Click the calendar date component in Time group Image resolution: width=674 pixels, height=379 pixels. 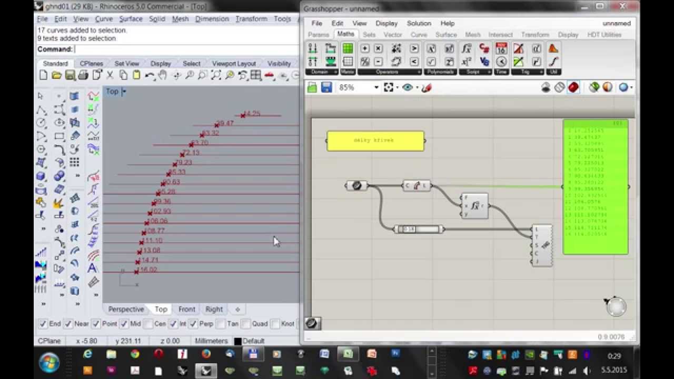click(501, 48)
